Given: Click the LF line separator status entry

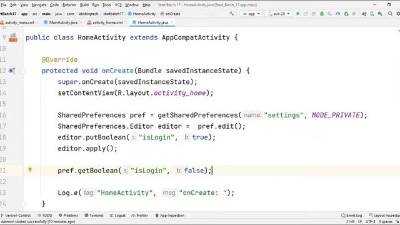Looking at the screenshot, I should pos(360,222).
